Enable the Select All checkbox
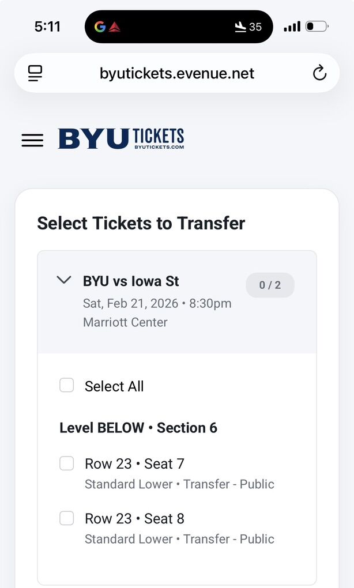Viewport: 354px width, 588px height. [66, 385]
